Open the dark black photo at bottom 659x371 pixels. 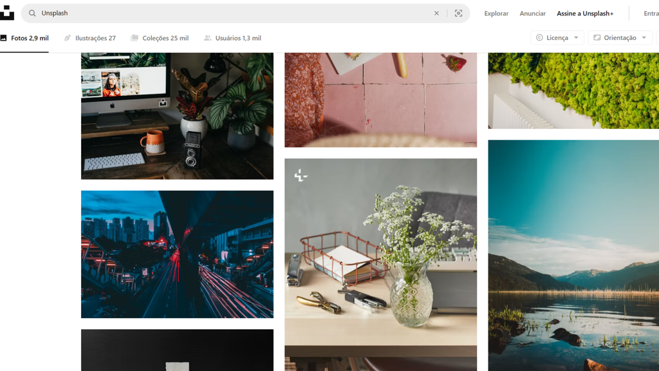pos(178,350)
